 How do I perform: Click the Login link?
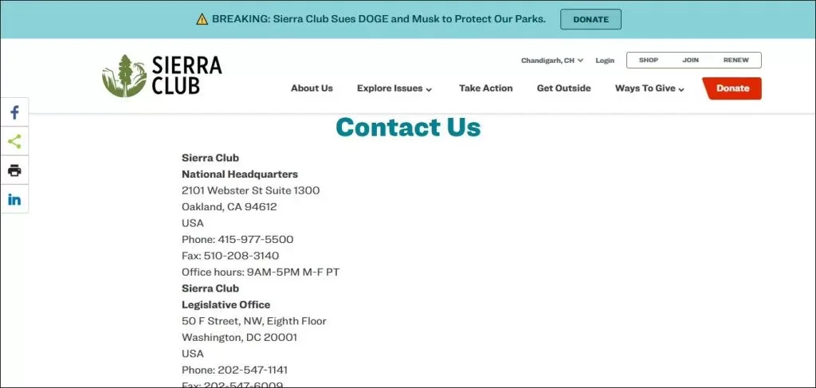[x=605, y=61]
